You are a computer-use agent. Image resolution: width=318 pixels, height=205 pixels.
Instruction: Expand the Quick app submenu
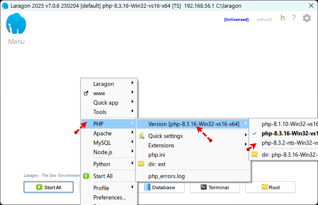coord(109,102)
